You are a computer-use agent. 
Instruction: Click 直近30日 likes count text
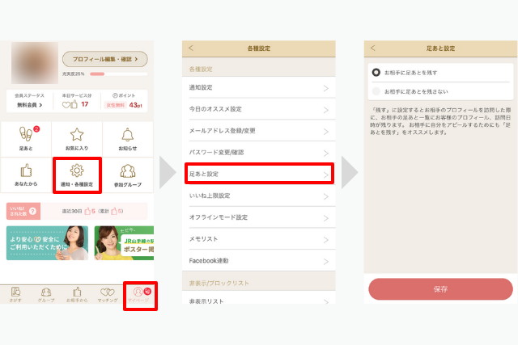click(x=93, y=211)
